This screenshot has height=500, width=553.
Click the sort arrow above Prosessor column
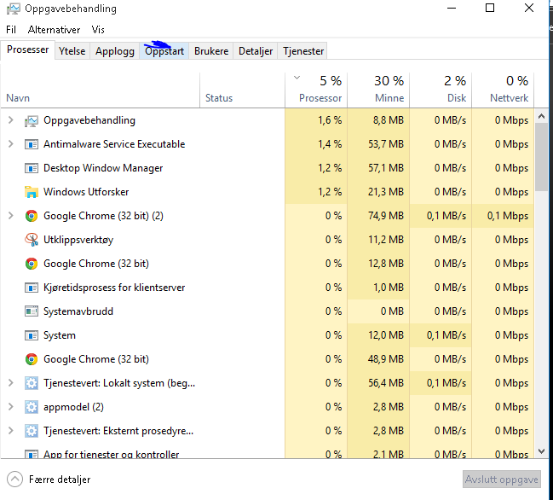click(297, 78)
